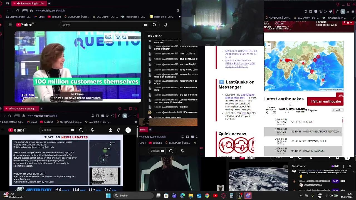
Task: Click search magnifier button in Euronews YouTube window
Action: [154, 25]
